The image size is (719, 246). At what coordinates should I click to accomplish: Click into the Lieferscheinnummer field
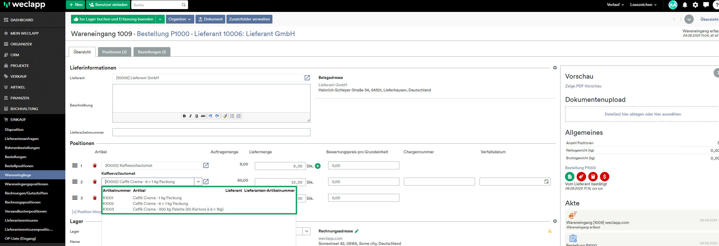pos(211,132)
